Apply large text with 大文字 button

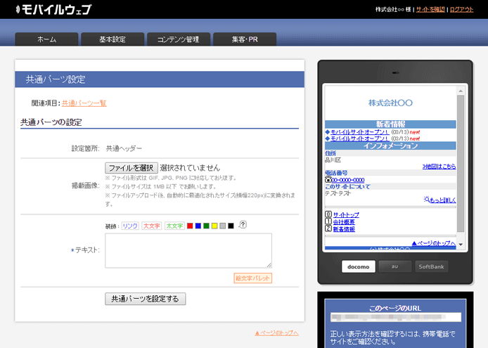pyautogui.click(x=152, y=226)
